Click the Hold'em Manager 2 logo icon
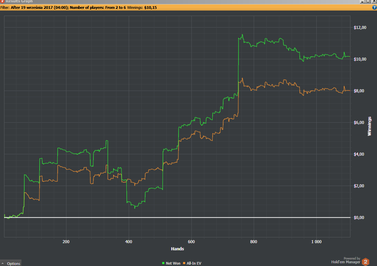This screenshot has width=377, height=266. (x=365, y=262)
